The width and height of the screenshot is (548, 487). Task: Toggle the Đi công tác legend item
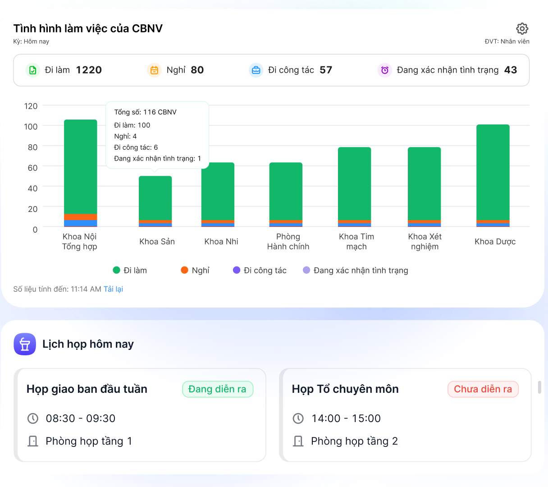(x=260, y=270)
